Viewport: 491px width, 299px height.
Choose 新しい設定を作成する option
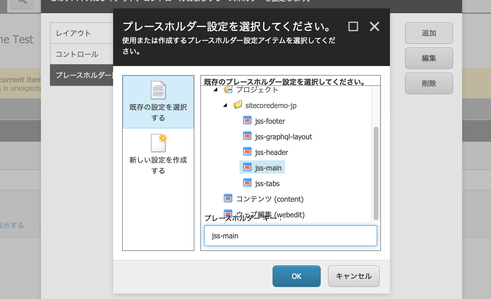[158, 154]
